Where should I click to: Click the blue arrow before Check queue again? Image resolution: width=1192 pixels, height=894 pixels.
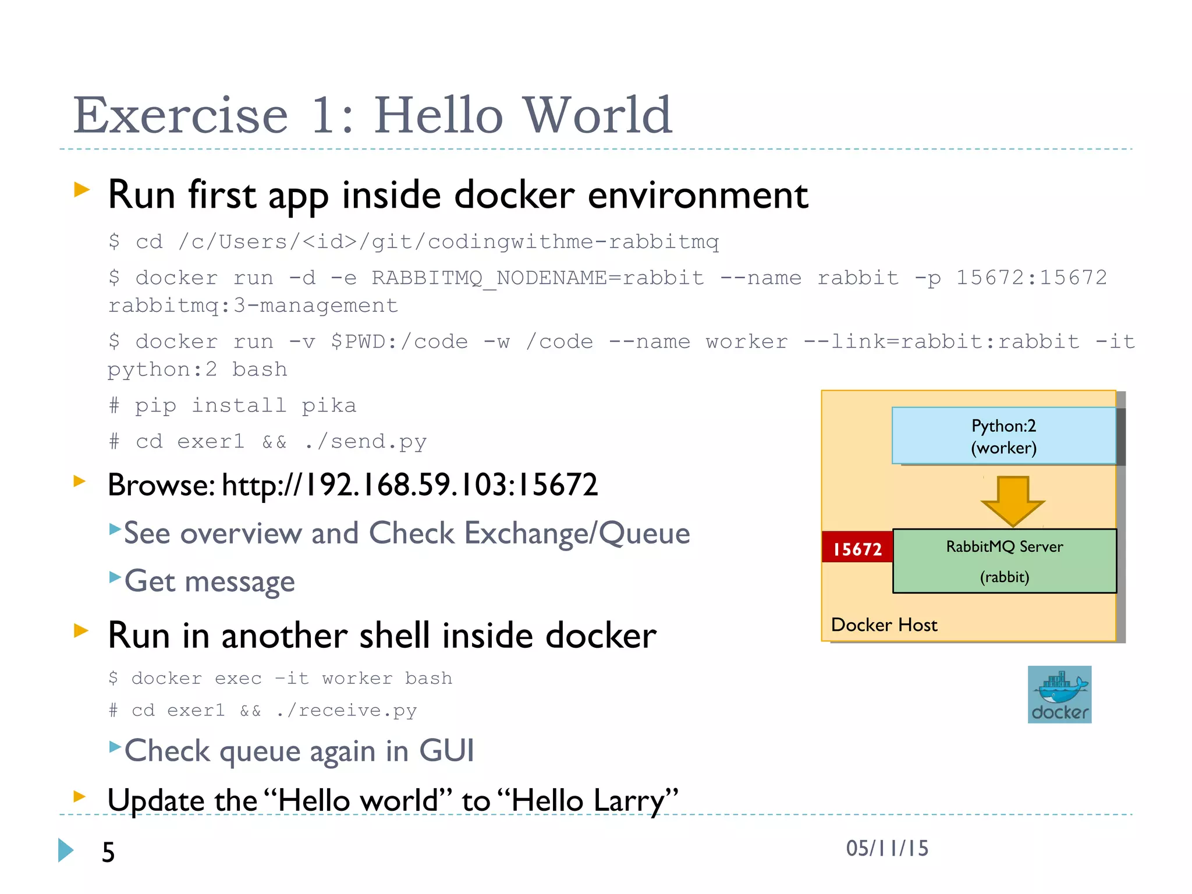coord(115,746)
